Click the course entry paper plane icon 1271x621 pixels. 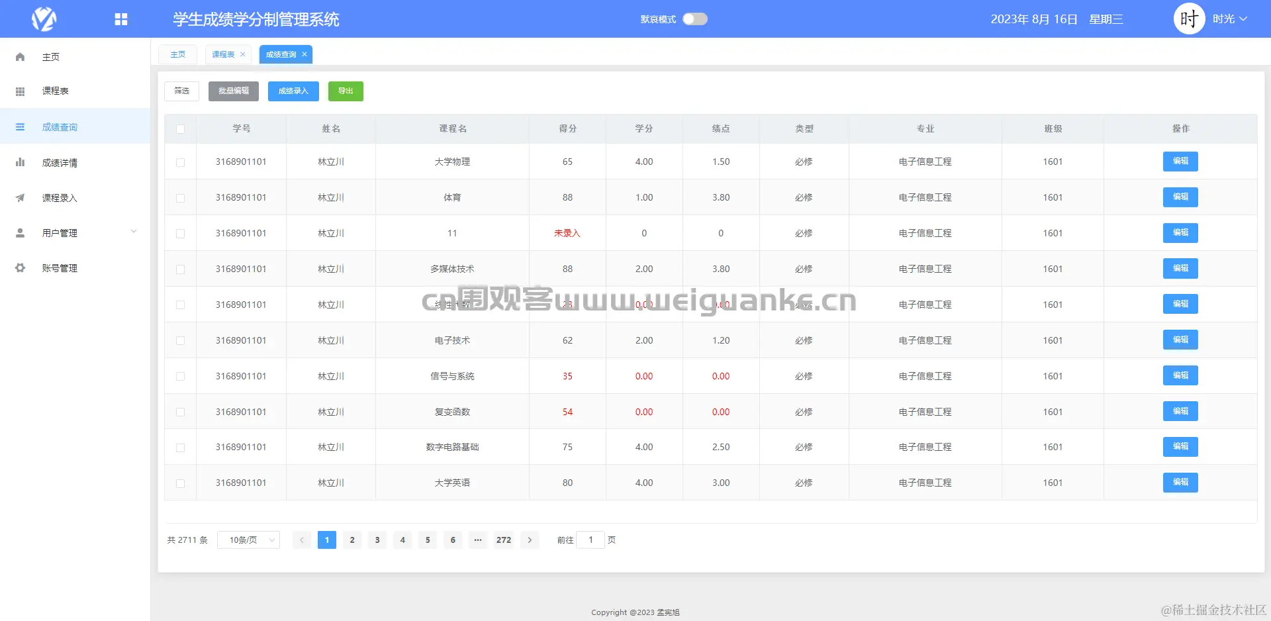tap(20, 198)
